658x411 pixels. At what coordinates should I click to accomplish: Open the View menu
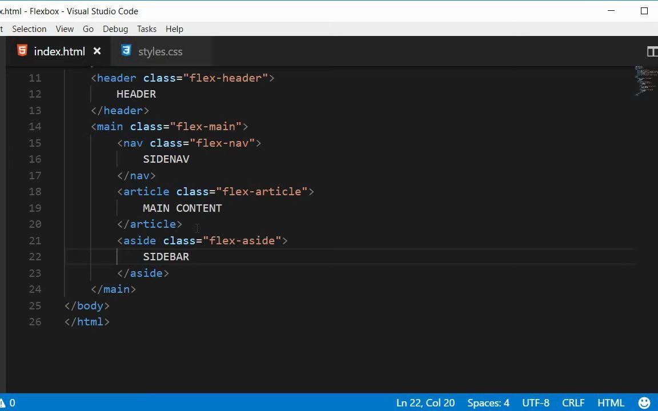click(x=65, y=29)
